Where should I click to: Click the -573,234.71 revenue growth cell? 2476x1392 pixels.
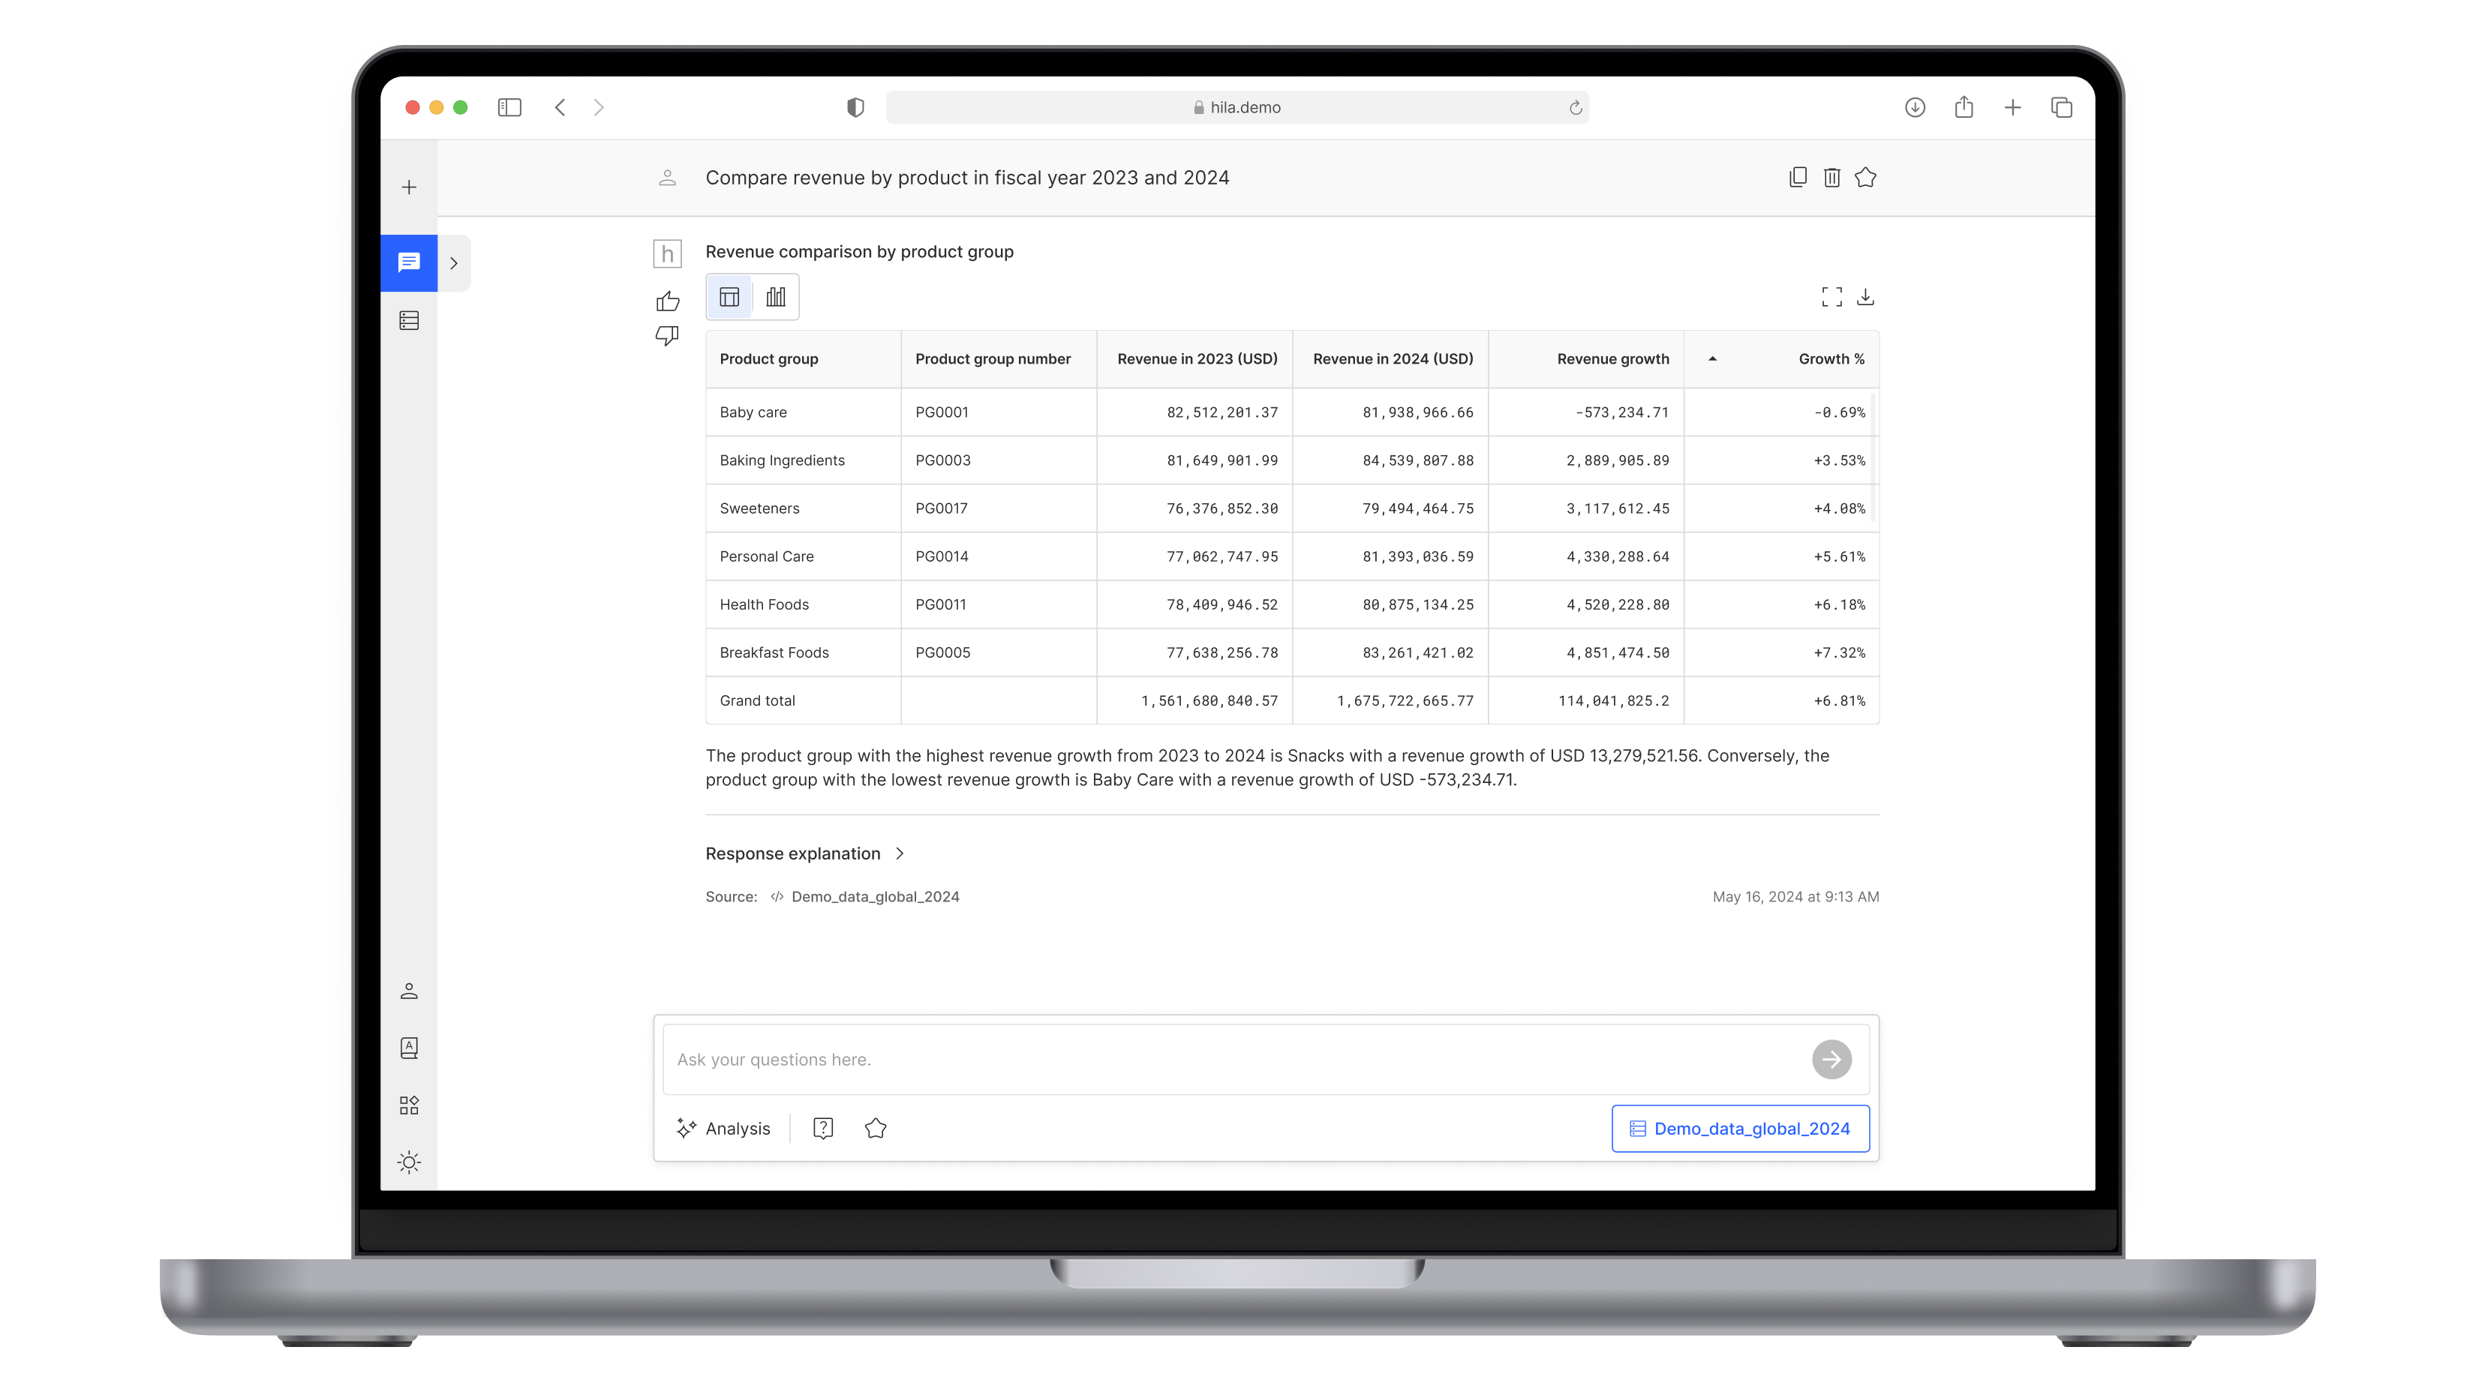[x=1586, y=412]
